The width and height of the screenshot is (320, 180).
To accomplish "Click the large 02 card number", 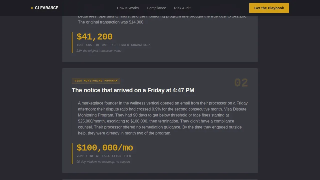I will pyautogui.click(x=241, y=83).
